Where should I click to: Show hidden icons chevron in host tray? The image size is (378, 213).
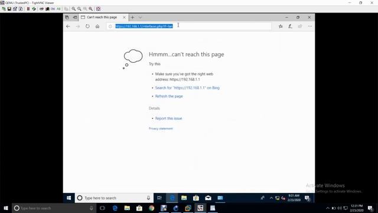(x=328, y=208)
